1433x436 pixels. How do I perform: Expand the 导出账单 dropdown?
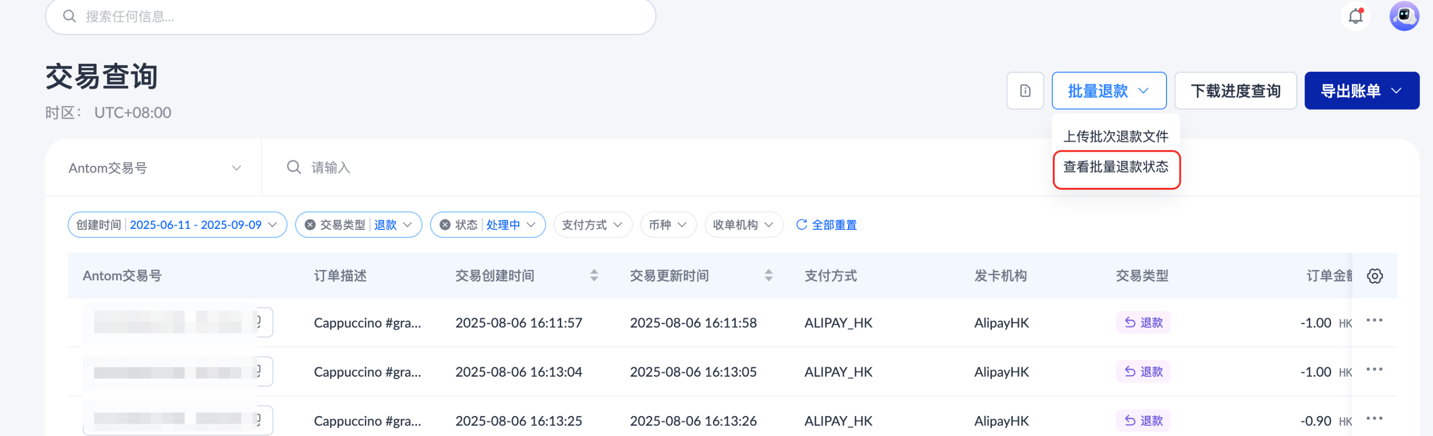point(1361,90)
